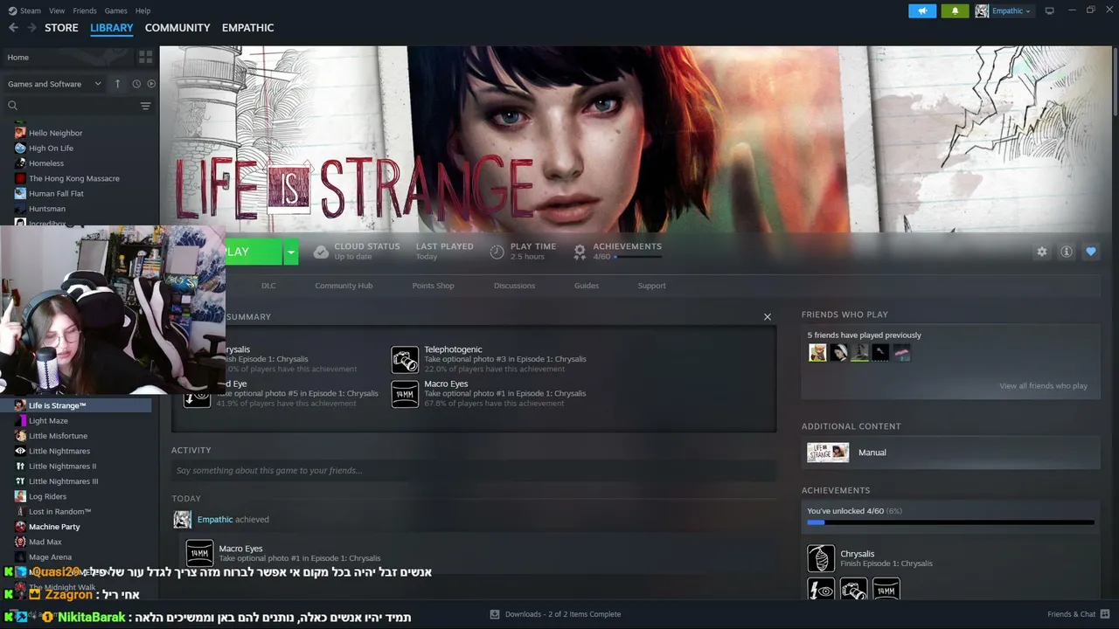Open the View menu
The height and width of the screenshot is (629, 1119).
pos(57,10)
